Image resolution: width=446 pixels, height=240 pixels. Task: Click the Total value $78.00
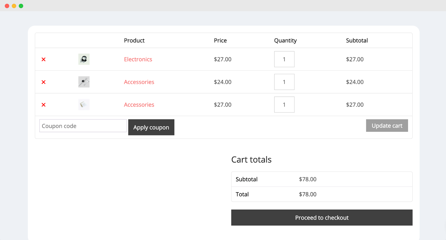click(308, 194)
